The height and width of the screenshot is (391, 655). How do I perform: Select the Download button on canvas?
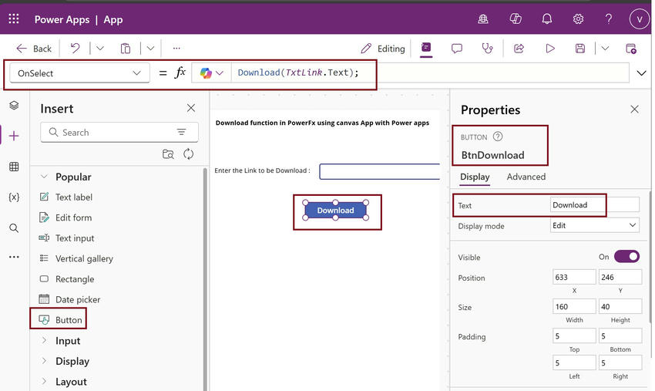click(335, 211)
